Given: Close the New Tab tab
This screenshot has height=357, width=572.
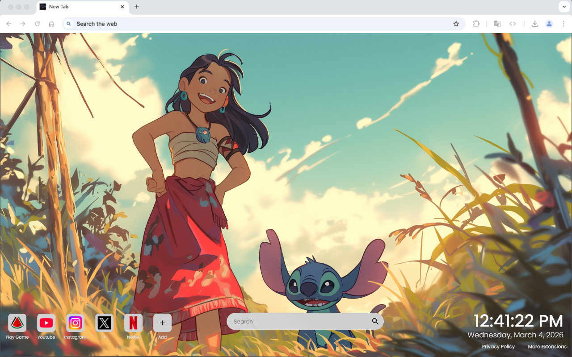Looking at the screenshot, I should click(122, 7).
